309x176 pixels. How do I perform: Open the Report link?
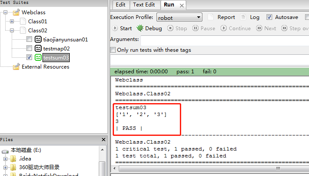pos(226,17)
